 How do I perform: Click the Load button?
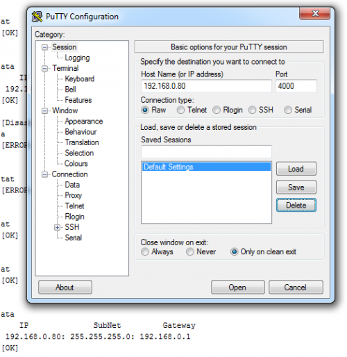click(x=296, y=169)
